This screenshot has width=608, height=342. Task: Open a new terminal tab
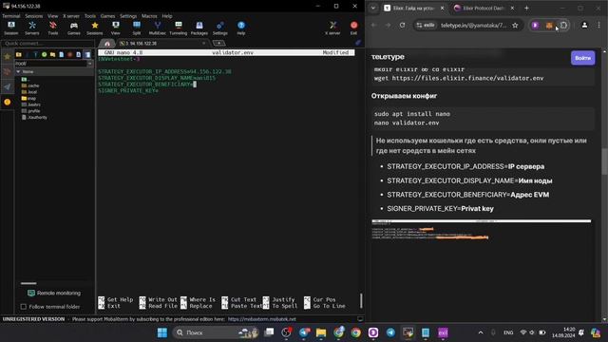(218, 44)
